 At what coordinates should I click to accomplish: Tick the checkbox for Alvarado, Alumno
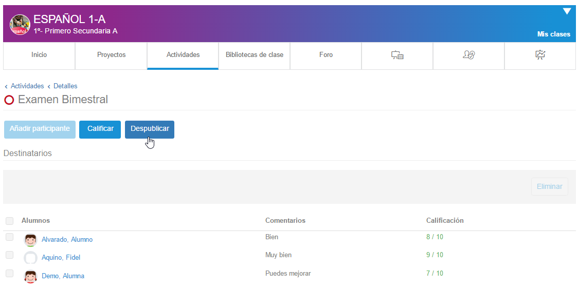9,237
